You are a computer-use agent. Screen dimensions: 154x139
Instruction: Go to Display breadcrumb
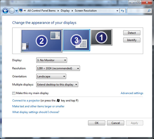point(65,11)
